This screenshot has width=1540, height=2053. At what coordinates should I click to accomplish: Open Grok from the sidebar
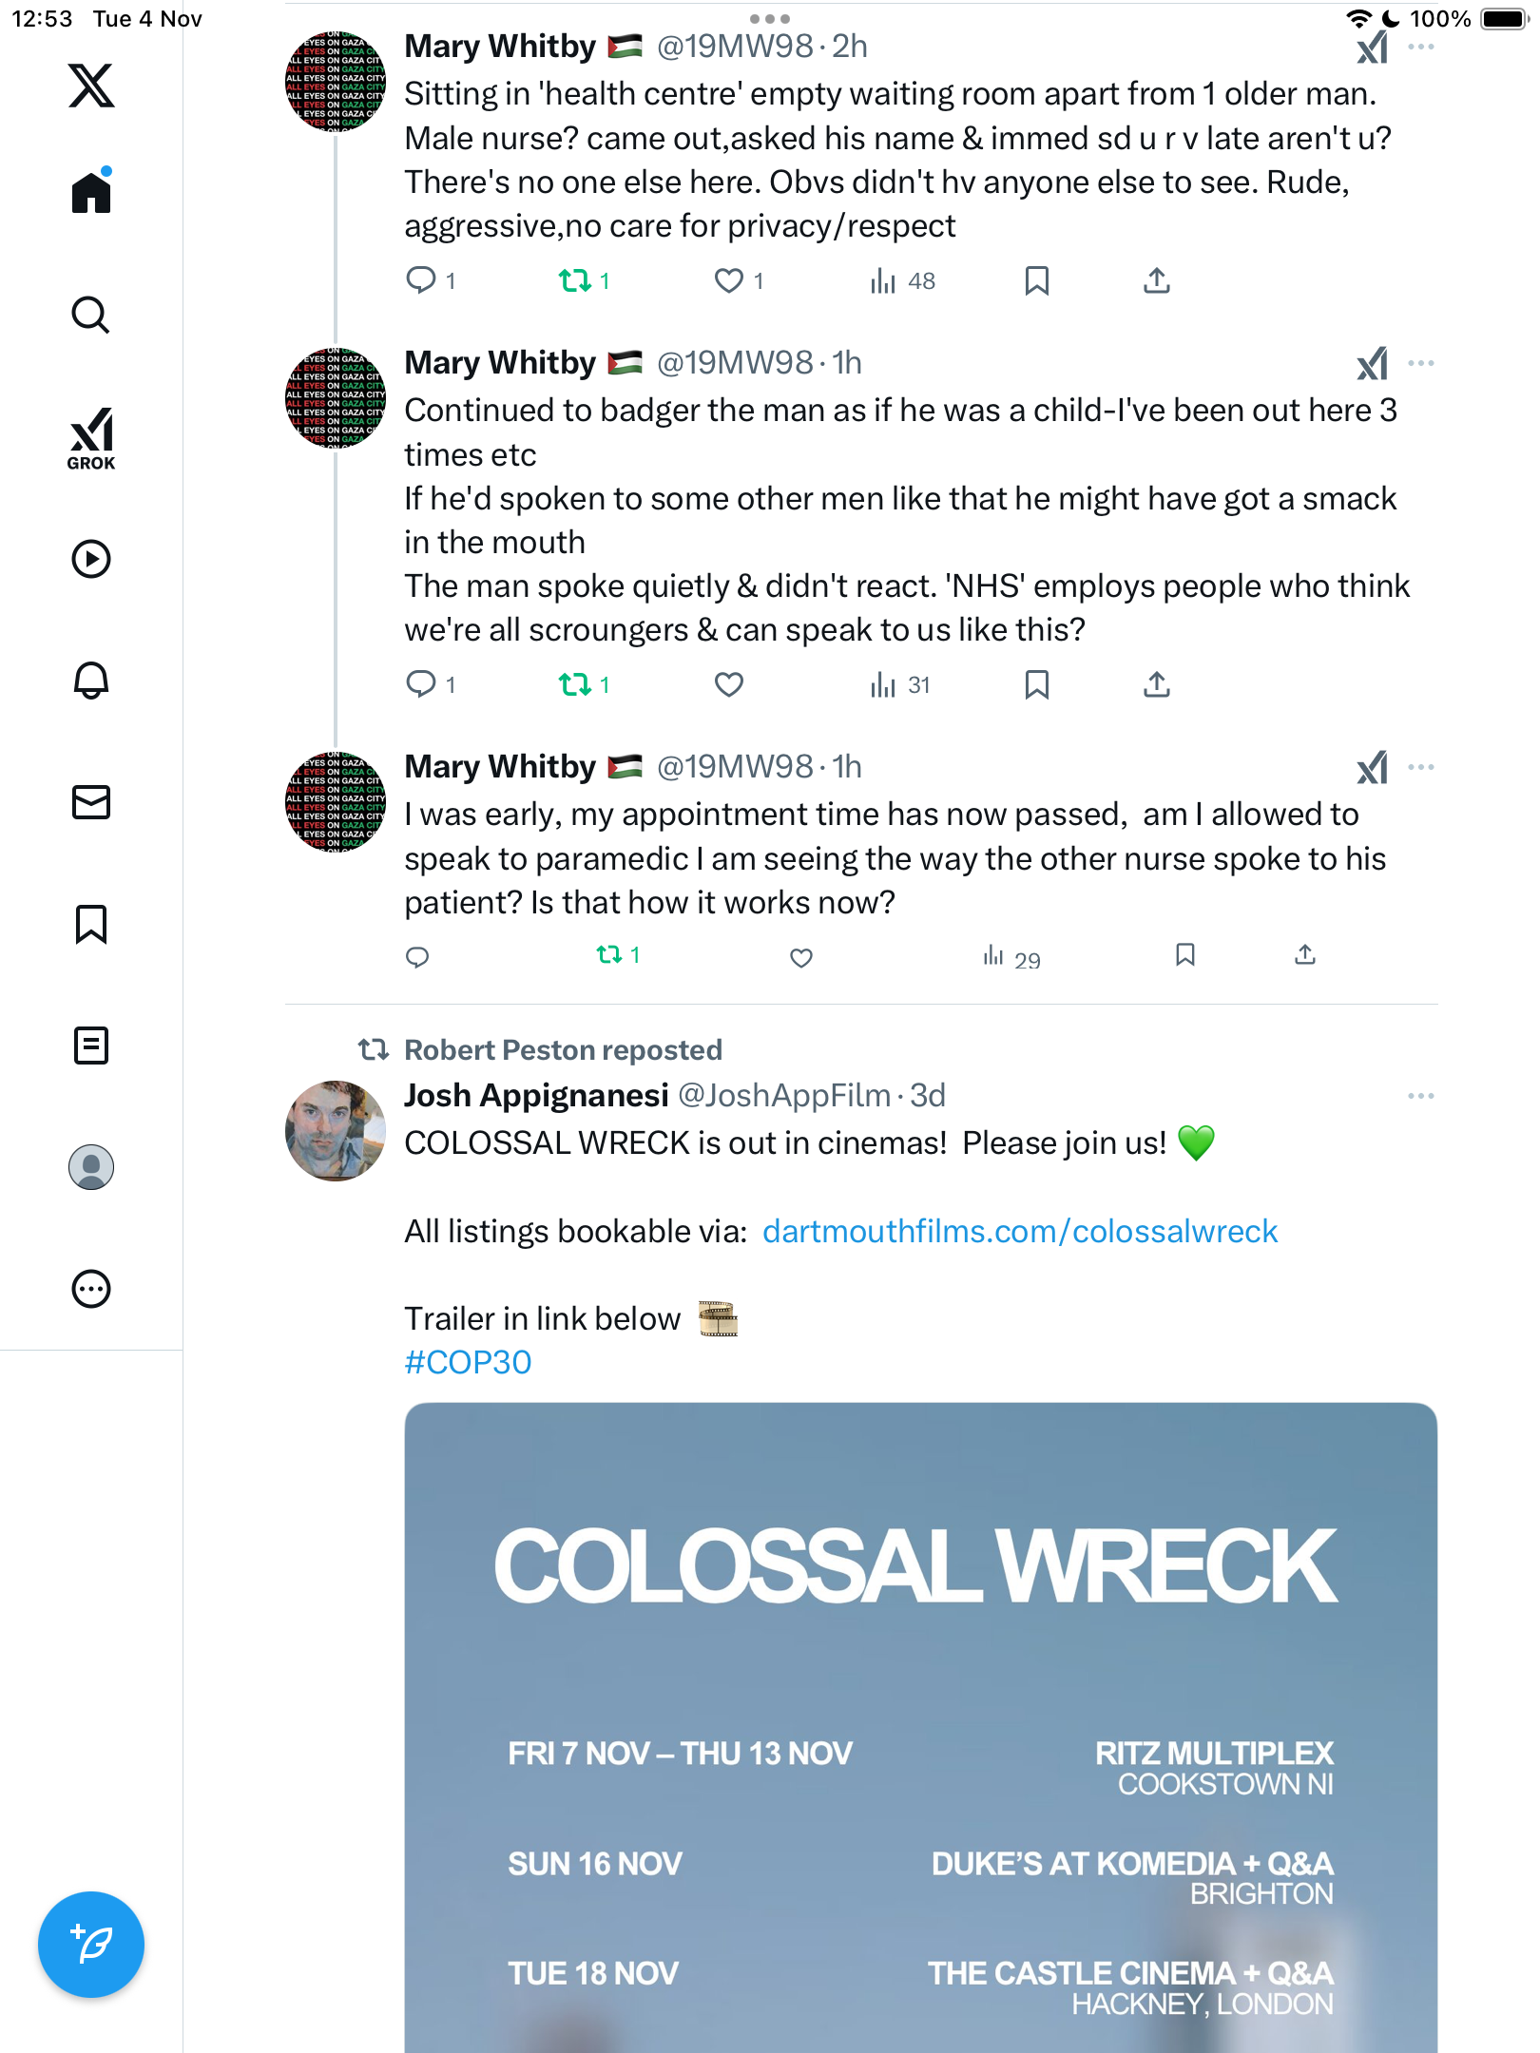point(91,438)
